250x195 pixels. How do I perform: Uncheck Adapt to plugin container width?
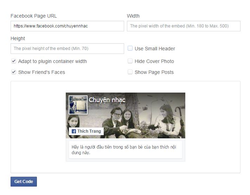tap(14, 61)
